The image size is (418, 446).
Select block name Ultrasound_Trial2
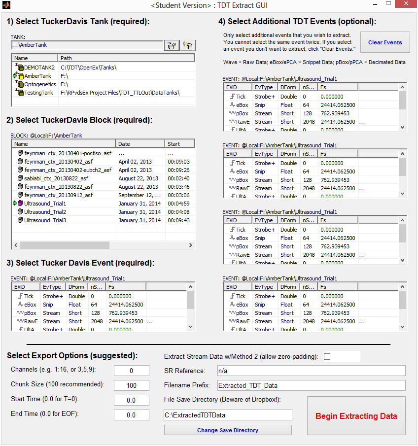click(45, 212)
